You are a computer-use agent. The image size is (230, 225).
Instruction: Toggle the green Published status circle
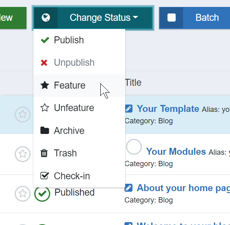coord(42,194)
